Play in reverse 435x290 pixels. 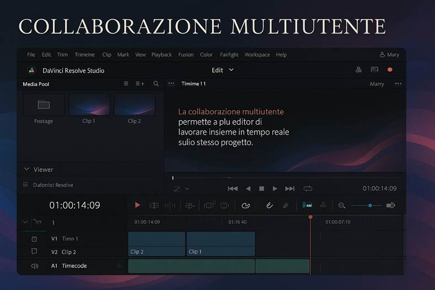click(248, 189)
